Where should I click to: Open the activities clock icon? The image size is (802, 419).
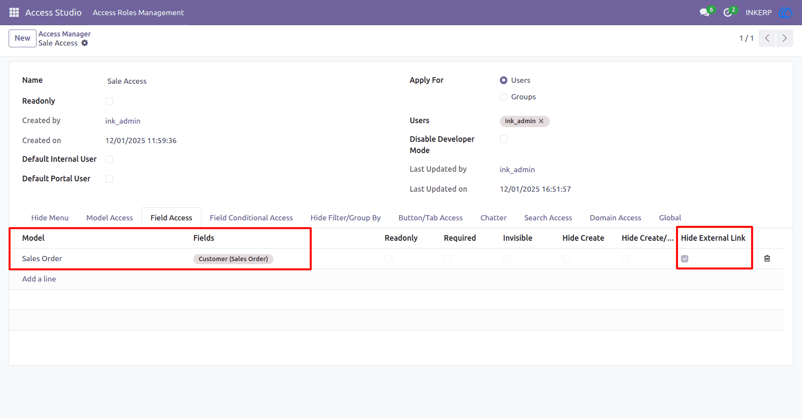click(728, 13)
